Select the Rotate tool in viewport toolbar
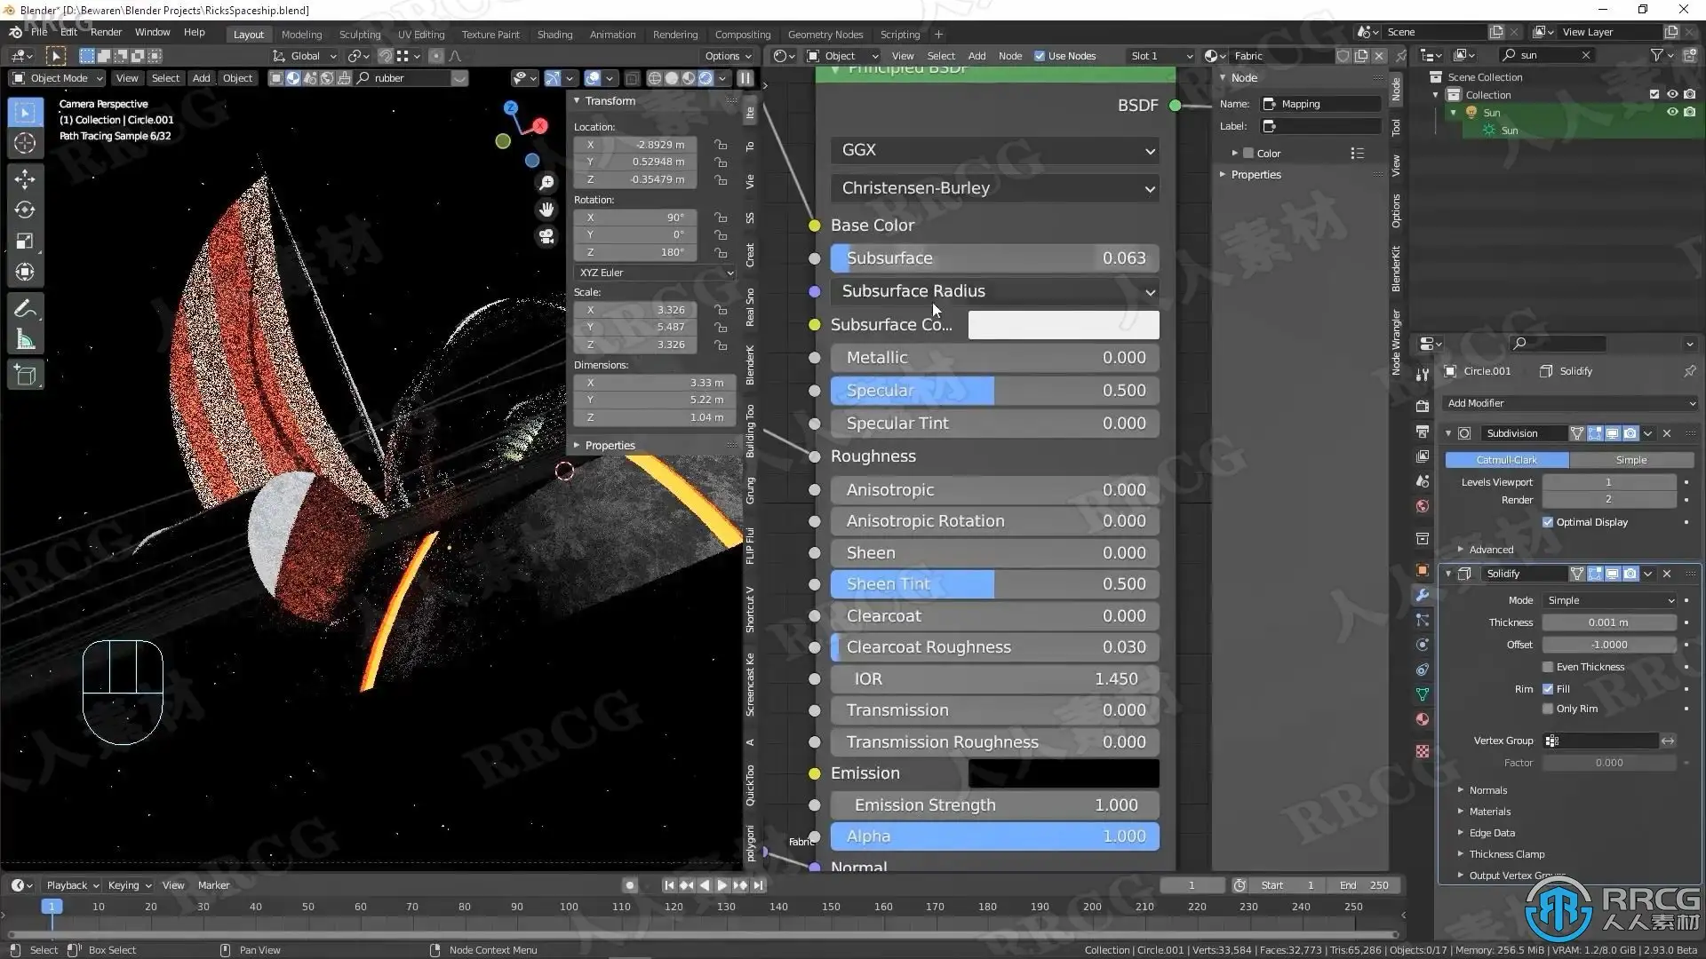Viewport: 1706px width, 959px height. coord(25,210)
